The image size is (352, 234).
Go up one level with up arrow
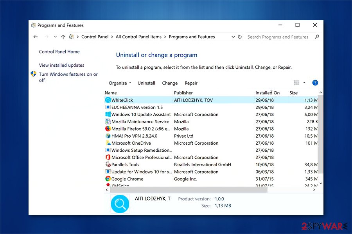(x=63, y=37)
